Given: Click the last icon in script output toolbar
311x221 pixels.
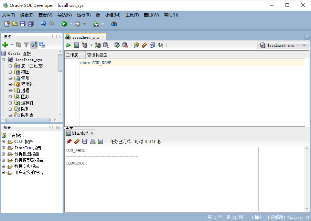Looking at the screenshot, I should [x=101, y=142].
